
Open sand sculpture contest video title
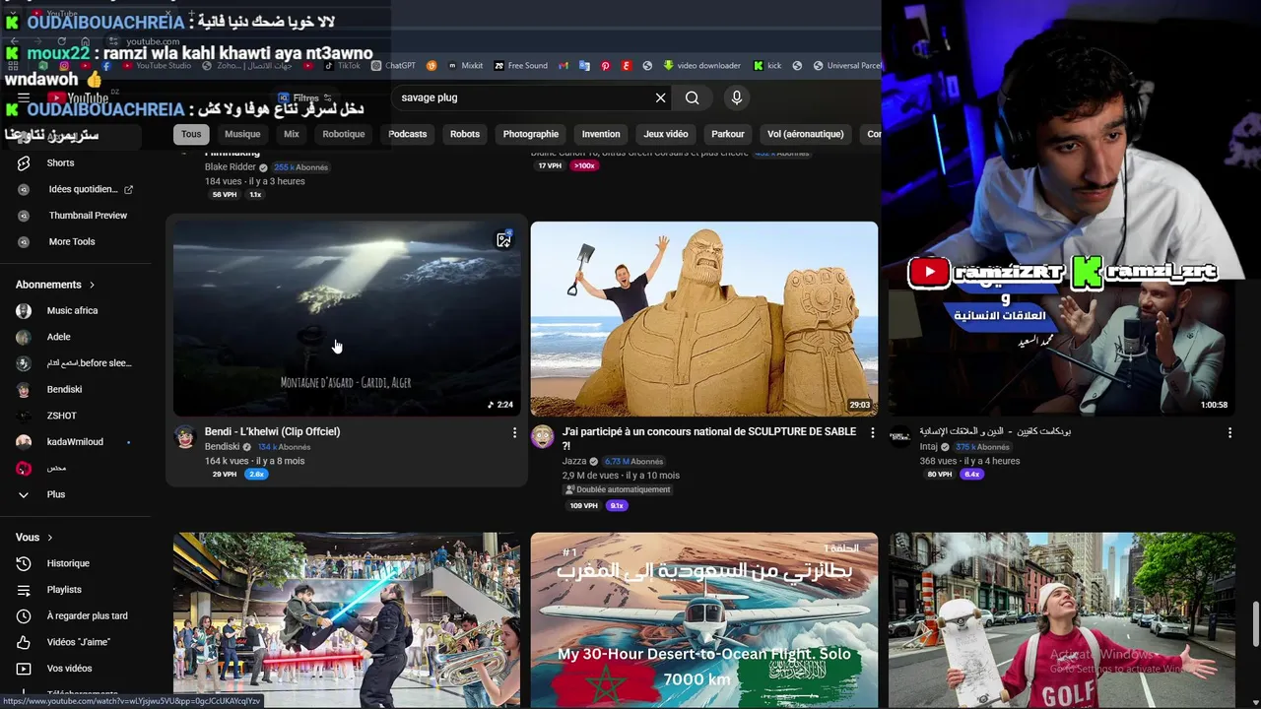pos(708,438)
